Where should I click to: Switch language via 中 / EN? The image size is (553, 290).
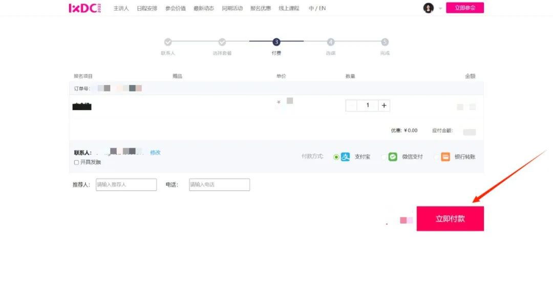coord(317,9)
